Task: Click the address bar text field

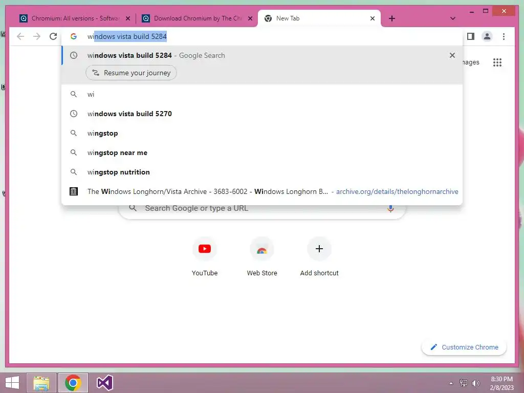Action: tap(263, 36)
